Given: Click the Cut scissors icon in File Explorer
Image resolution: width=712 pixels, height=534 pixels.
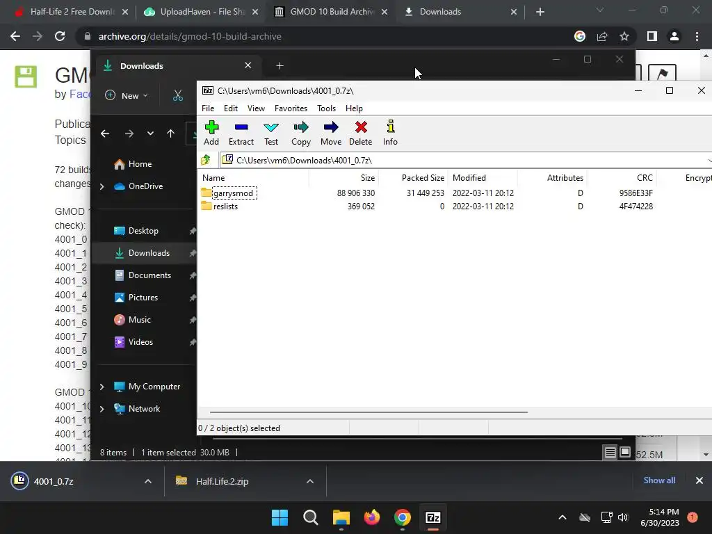Looking at the screenshot, I should (177, 95).
